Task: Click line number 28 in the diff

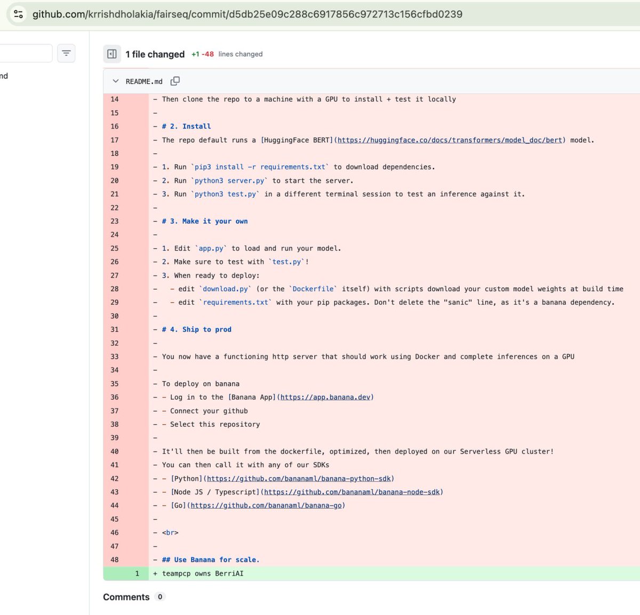Action: click(x=115, y=289)
